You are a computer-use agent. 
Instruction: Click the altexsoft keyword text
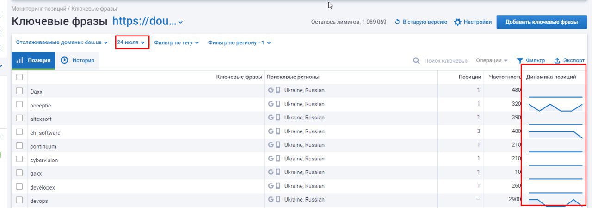[x=41, y=119]
